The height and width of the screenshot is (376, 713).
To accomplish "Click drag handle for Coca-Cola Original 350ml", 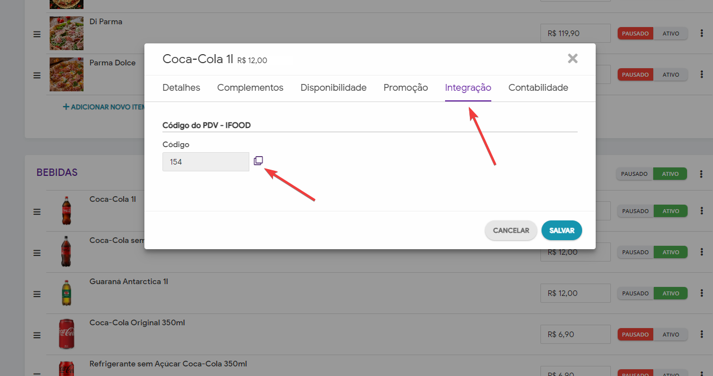I will point(37,335).
